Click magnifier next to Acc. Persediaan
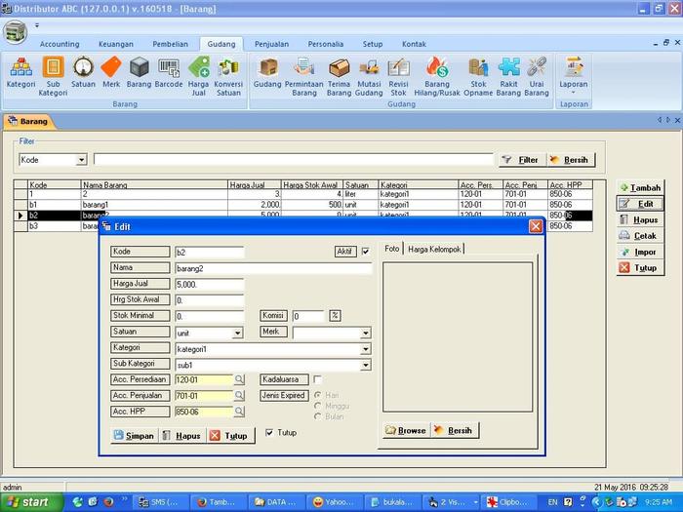The height and width of the screenshot is (512, 683). coord(239,379)
